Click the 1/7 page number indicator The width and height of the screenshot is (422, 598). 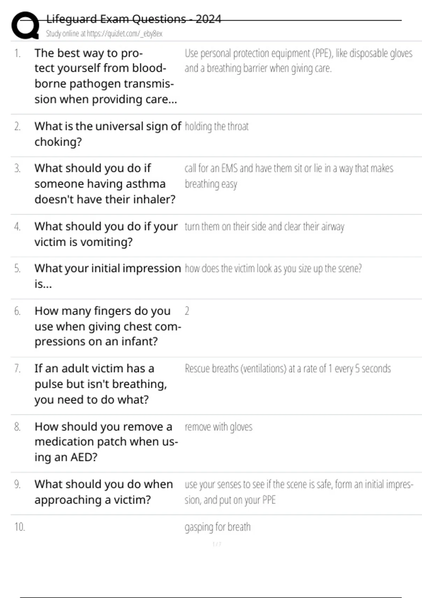pos(217,544)
